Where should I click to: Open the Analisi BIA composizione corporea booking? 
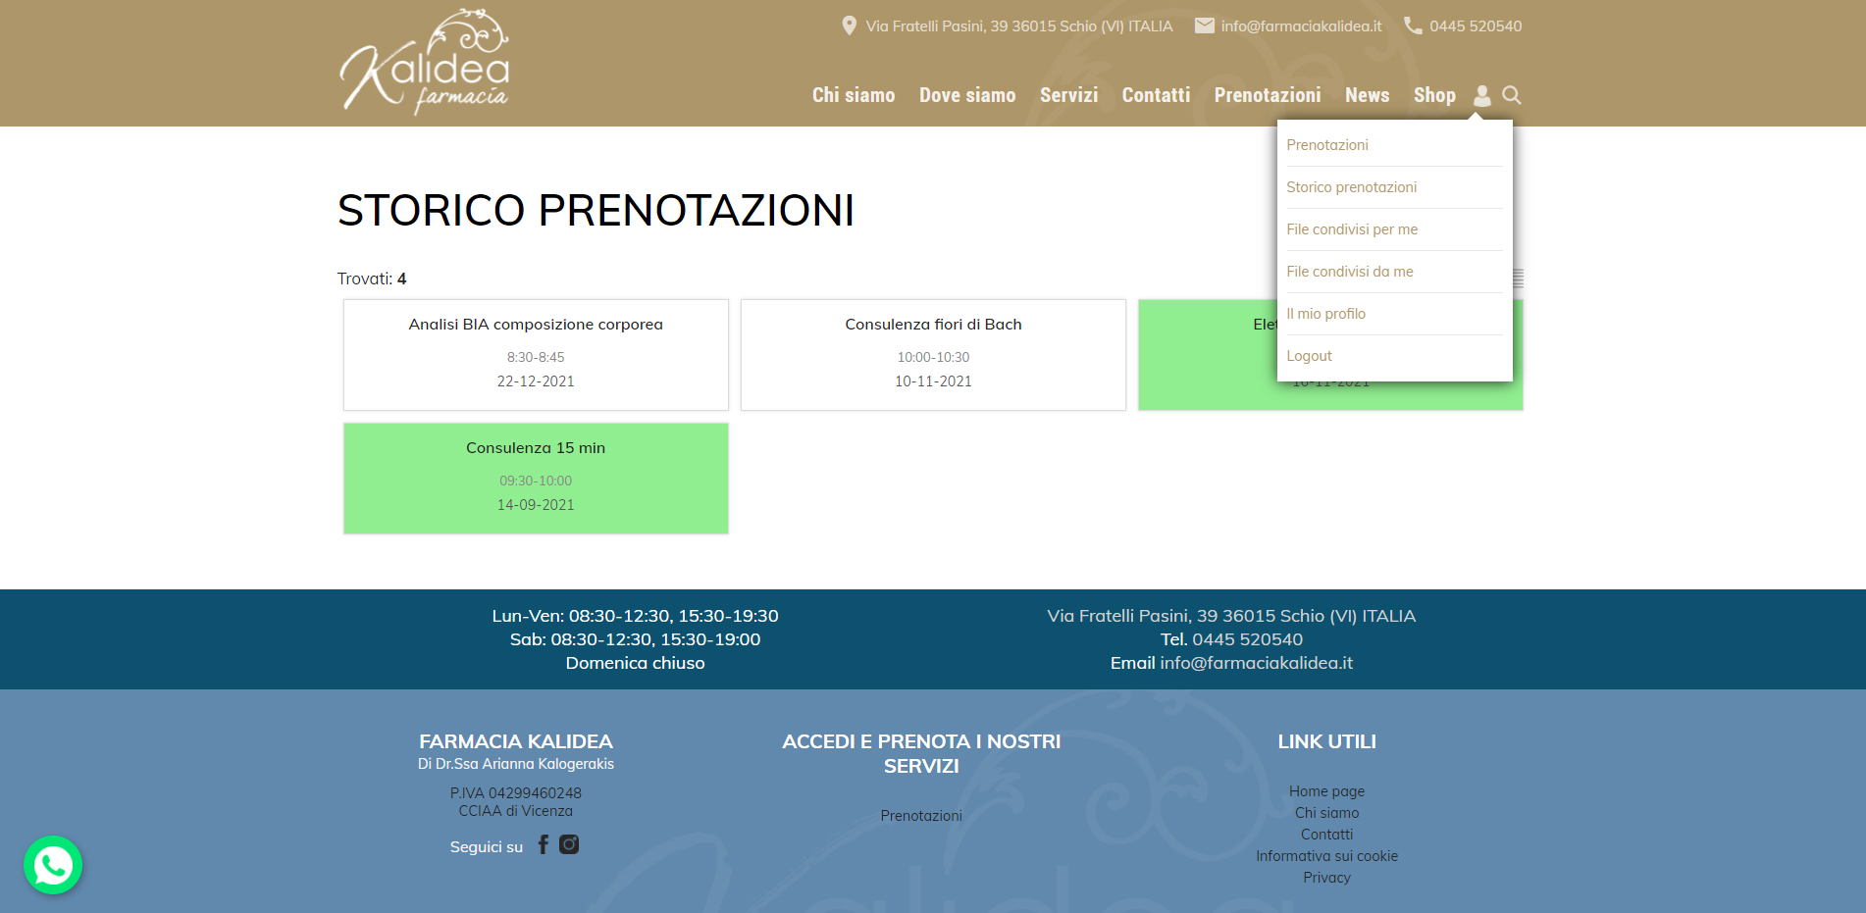pyautogui.click(x=536, y=354)
